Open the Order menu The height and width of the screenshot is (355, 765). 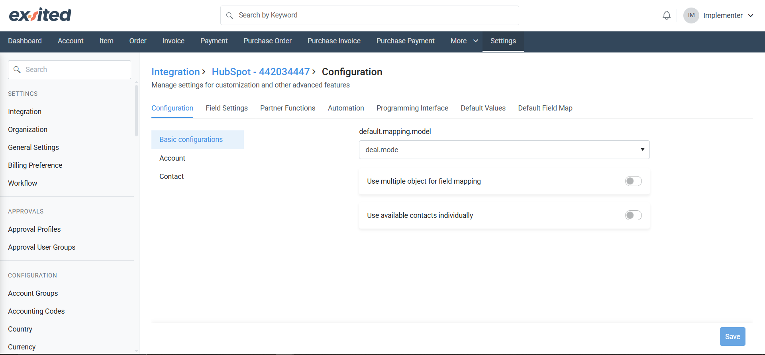coord(138,41)
